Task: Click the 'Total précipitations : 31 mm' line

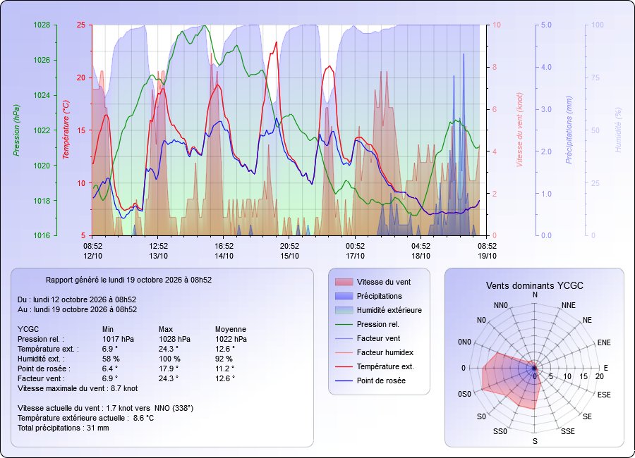Action: pyautogui.click(x=64, y=428)
